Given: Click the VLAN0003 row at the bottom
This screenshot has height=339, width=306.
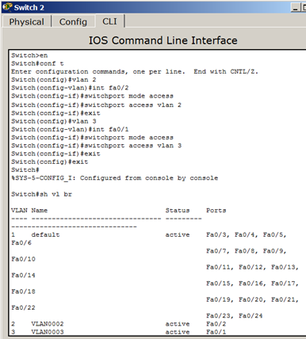Looking at the screenshot, I should (119, 332).
